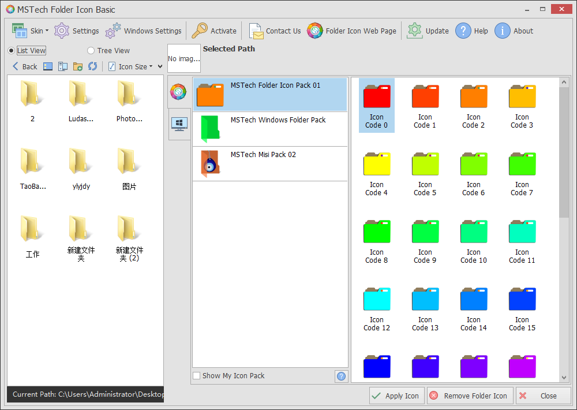
Task: Pick Icon Code 8 folder
Action: click(376, 241)
